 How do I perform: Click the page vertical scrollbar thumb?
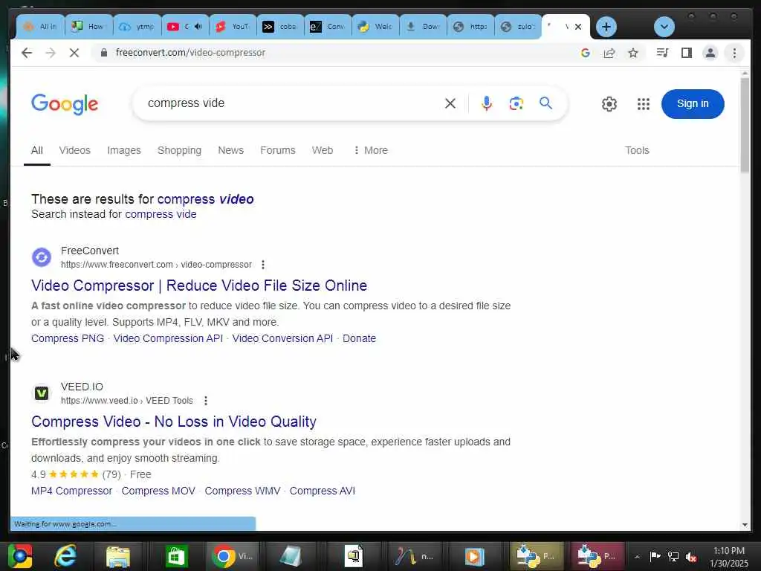[745, 124]
